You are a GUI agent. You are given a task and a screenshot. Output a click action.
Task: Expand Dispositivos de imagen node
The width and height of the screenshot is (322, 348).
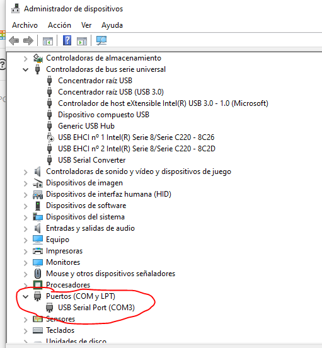point(25,183)
